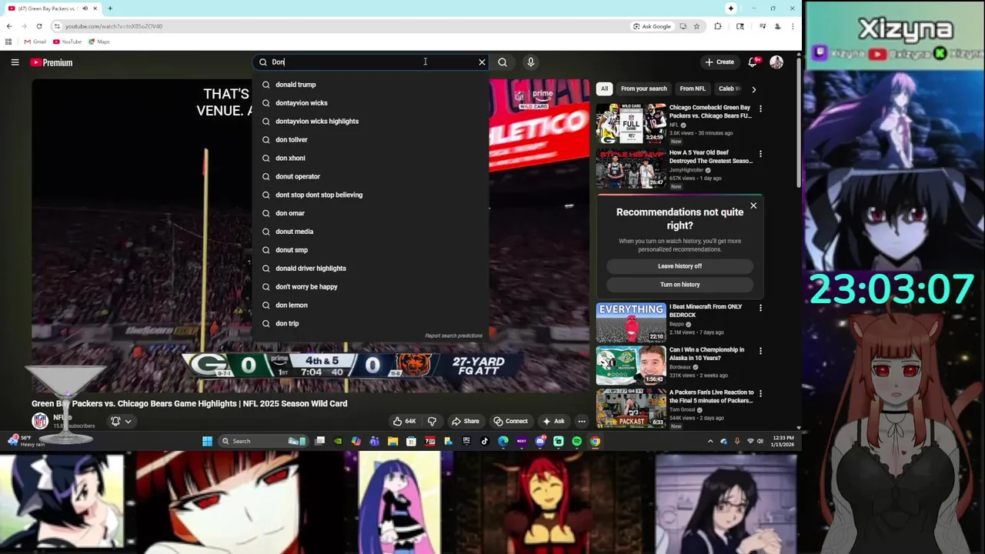Open the YouTube guide hamburger menu
The image size is (985, 554).
coord(15,62)
